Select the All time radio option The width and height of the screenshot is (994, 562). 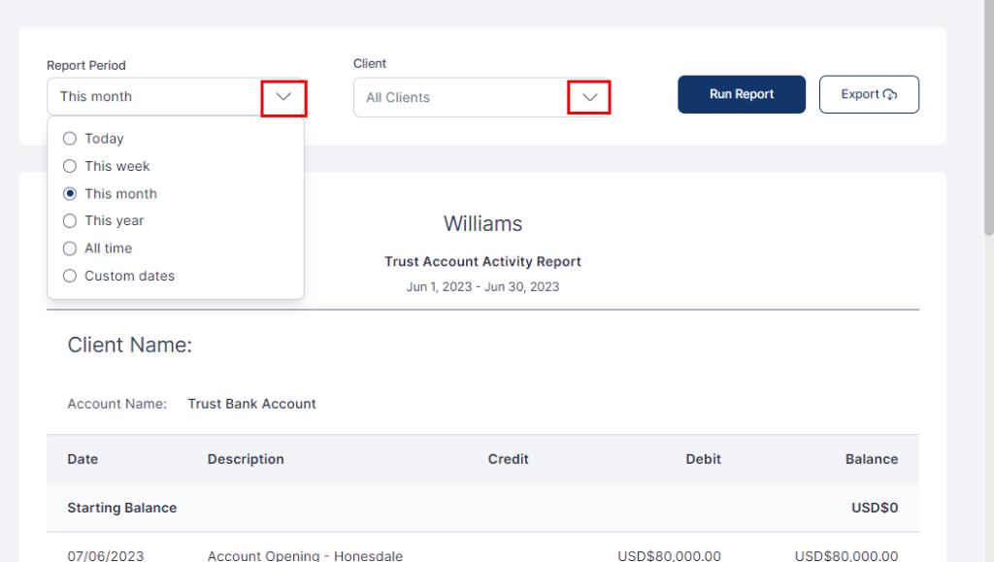click(70, 248)
